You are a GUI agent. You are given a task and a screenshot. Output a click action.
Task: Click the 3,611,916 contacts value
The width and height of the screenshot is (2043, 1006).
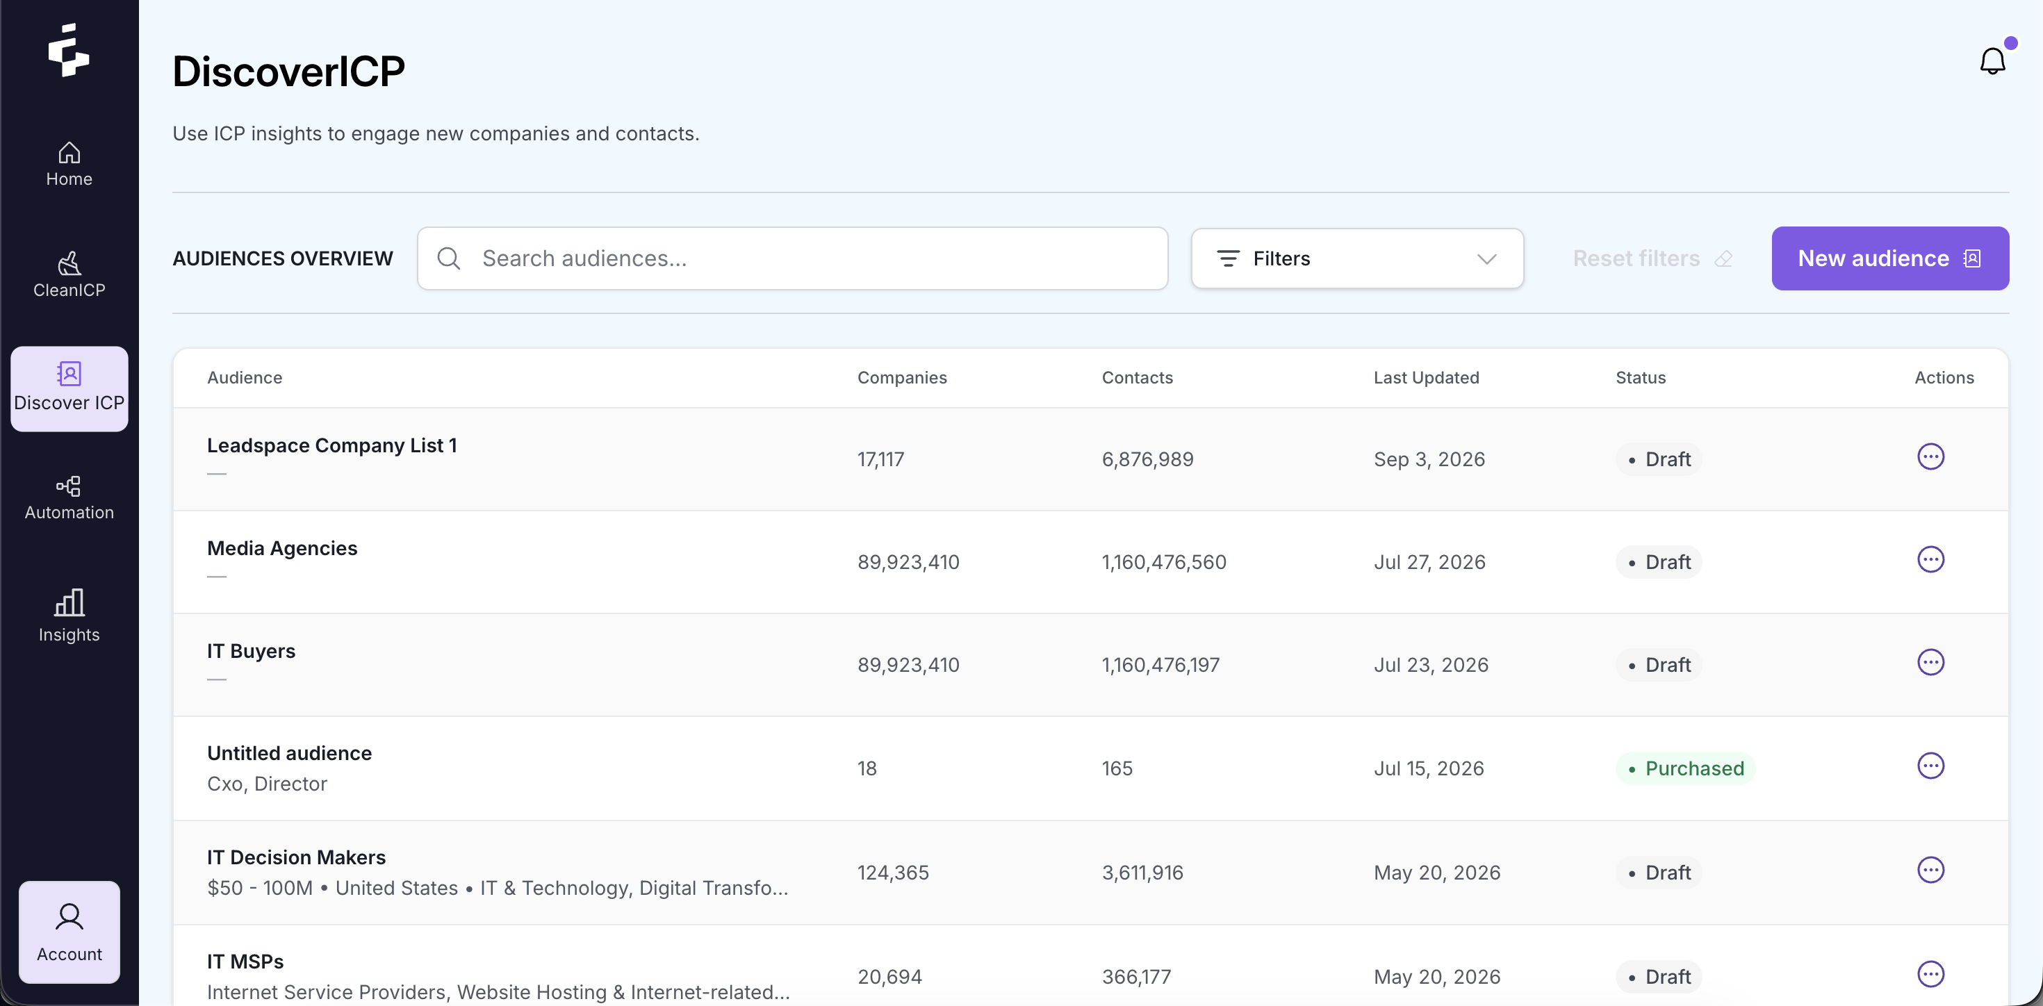1142,873
